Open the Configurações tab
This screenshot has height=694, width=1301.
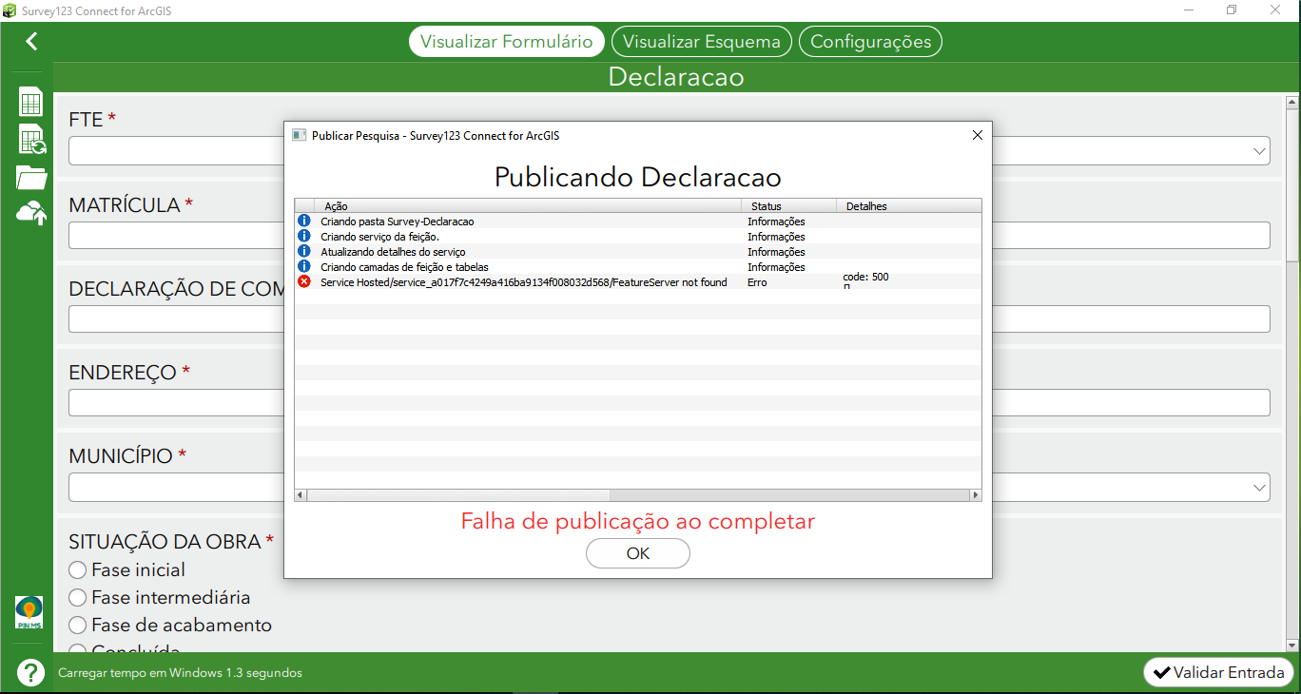pyautogui.click(x=871, y=41)
